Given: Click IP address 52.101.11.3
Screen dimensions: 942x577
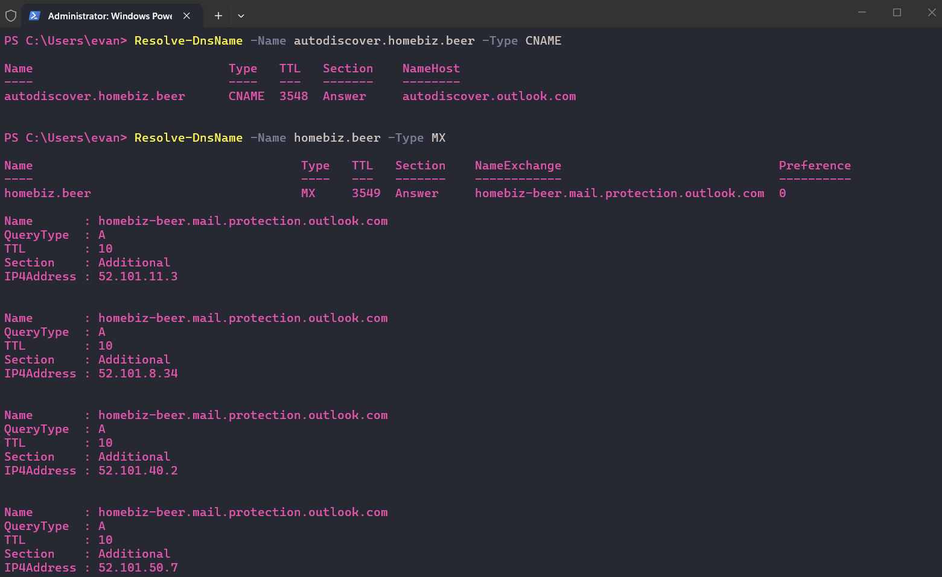Looking at the screenshot, I should pyautogui.click(x=138, y=276).
